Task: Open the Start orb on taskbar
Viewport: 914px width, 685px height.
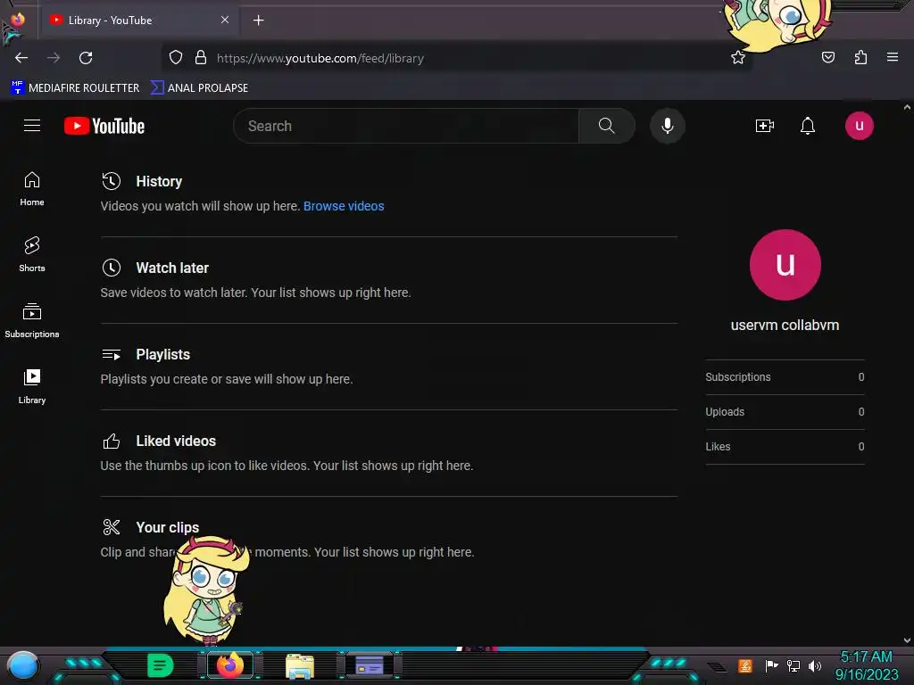Action: click(23, 665)
